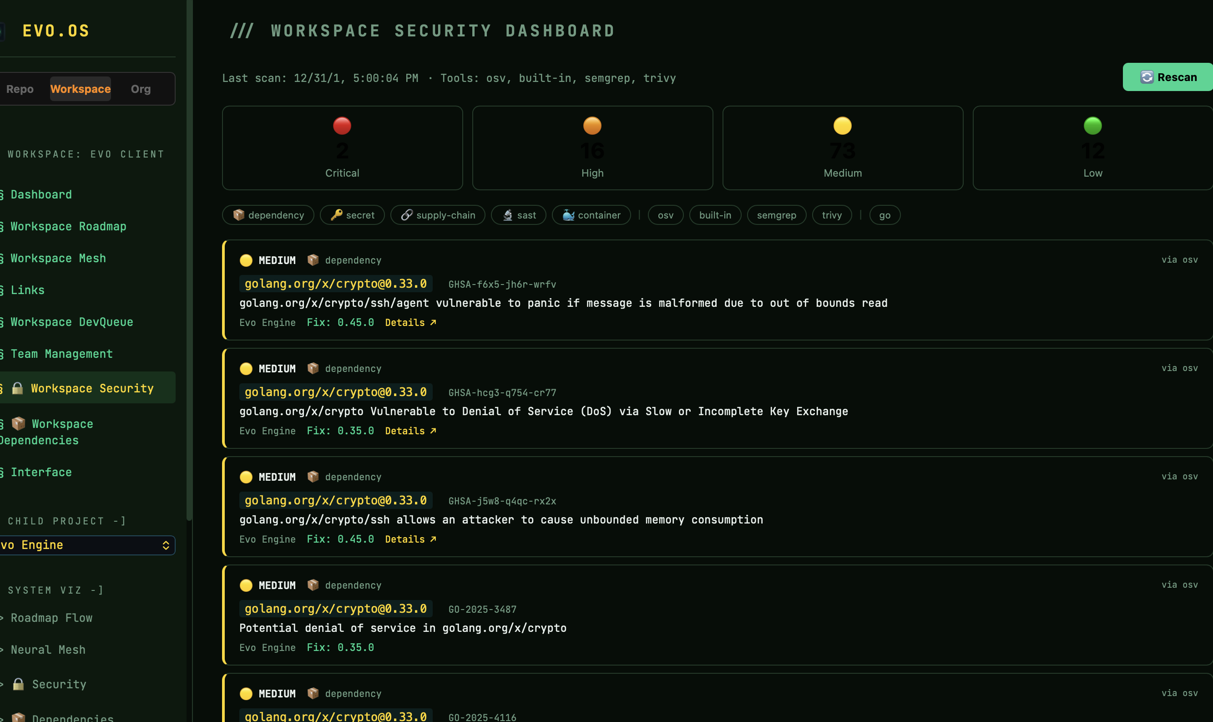Go to Workspace Mesh

coord(58,258)
